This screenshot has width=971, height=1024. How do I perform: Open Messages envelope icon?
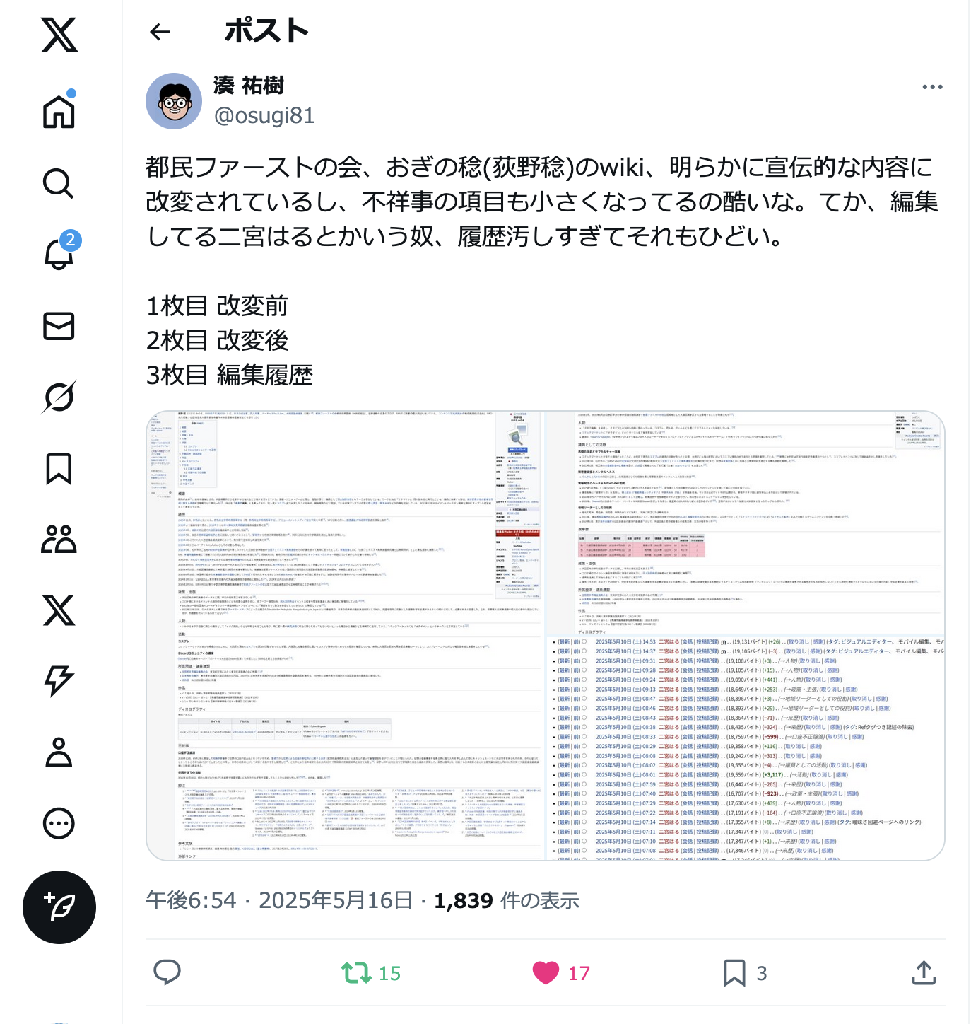click(59, 326)
